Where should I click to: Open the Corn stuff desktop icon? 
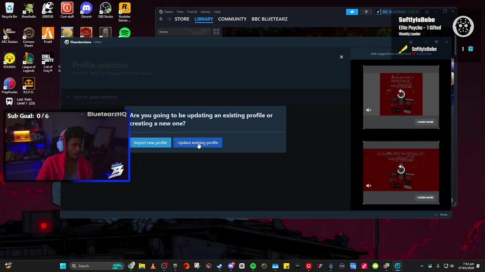click(67, 11)
